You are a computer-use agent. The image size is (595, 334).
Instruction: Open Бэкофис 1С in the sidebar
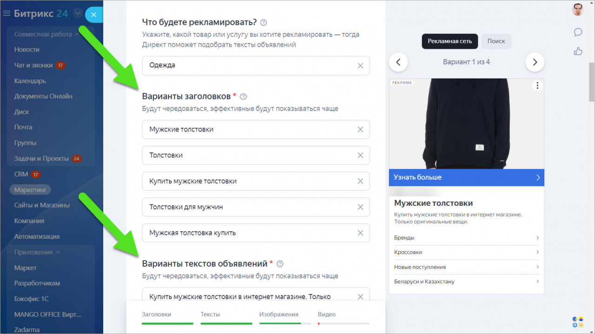click(x=31, y=299)
